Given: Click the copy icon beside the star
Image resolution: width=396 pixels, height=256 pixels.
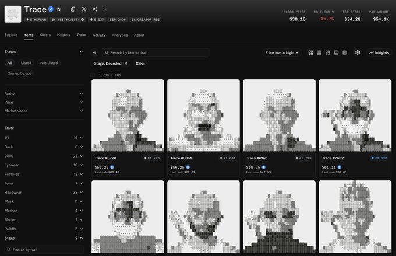Looking at the screenshot, I should pos(73,9).
